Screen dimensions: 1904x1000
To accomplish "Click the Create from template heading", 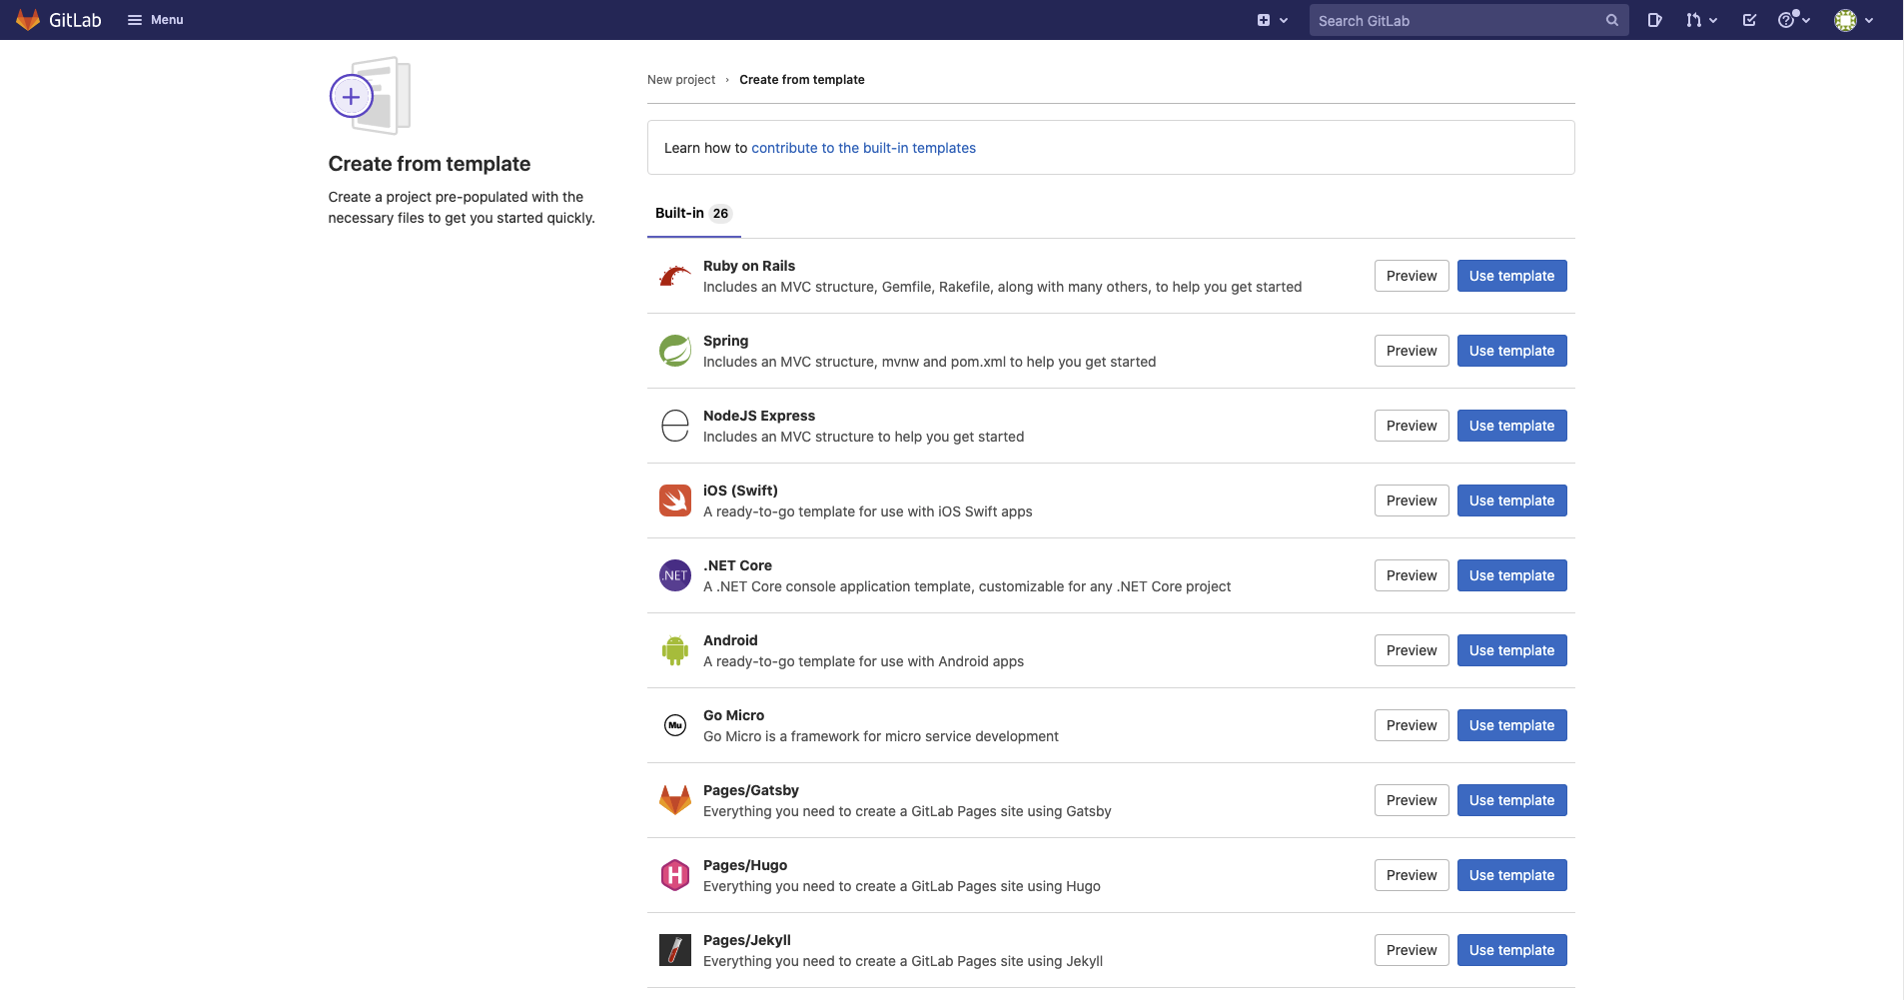I will coord(430,164).
